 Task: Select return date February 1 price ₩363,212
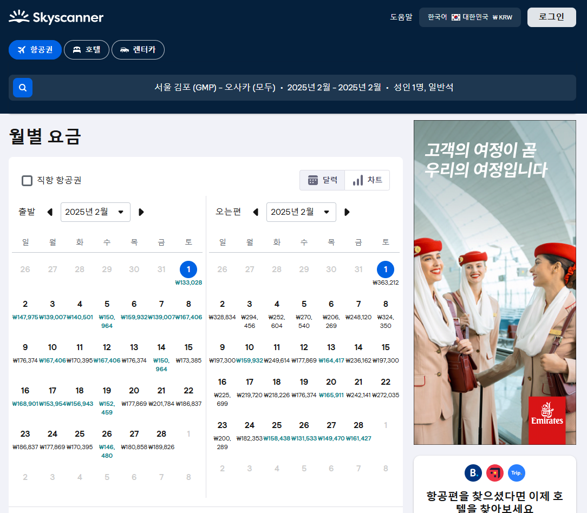click(386, 273)
